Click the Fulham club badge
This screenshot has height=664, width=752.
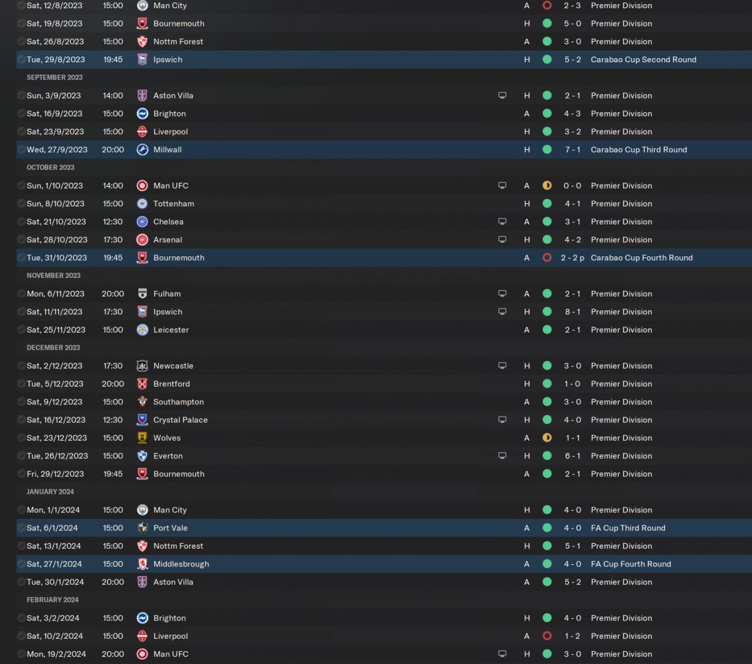tap(142, 294)
